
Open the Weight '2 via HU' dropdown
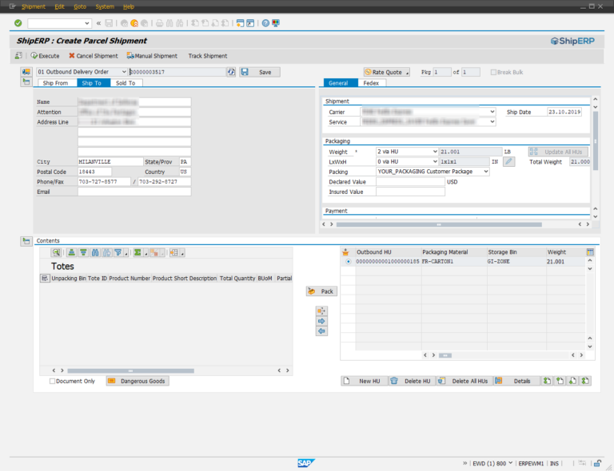click(x=435, y=152)
